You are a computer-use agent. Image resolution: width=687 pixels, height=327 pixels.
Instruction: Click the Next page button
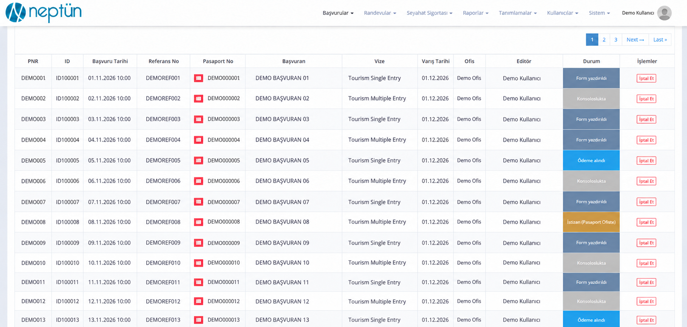[x=635, y=40]
